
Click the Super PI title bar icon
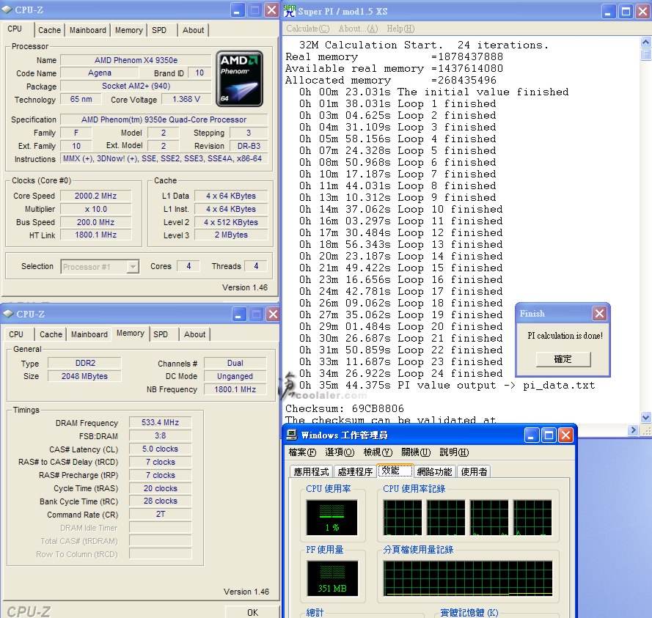(x=290, y=11)
